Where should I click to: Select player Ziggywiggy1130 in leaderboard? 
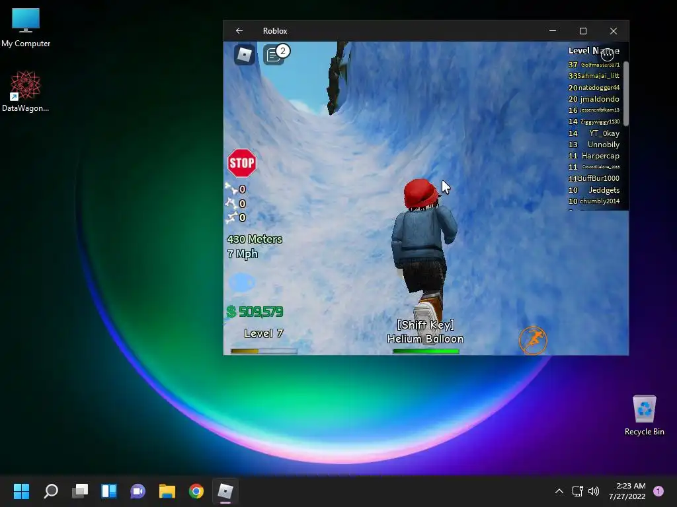[x=594, y=121]
